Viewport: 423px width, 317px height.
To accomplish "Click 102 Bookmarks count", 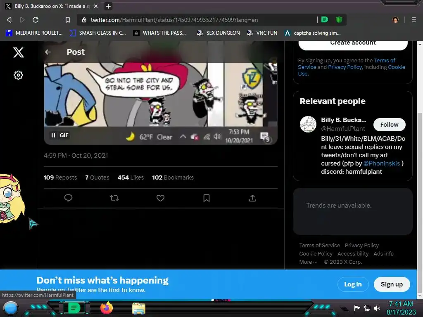I will point(173,177).
